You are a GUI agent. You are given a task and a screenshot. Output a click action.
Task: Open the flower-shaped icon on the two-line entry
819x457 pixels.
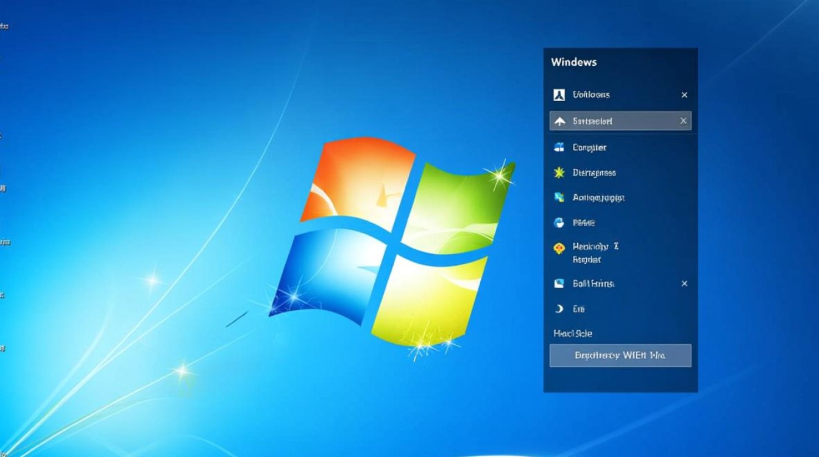(559, 247)
